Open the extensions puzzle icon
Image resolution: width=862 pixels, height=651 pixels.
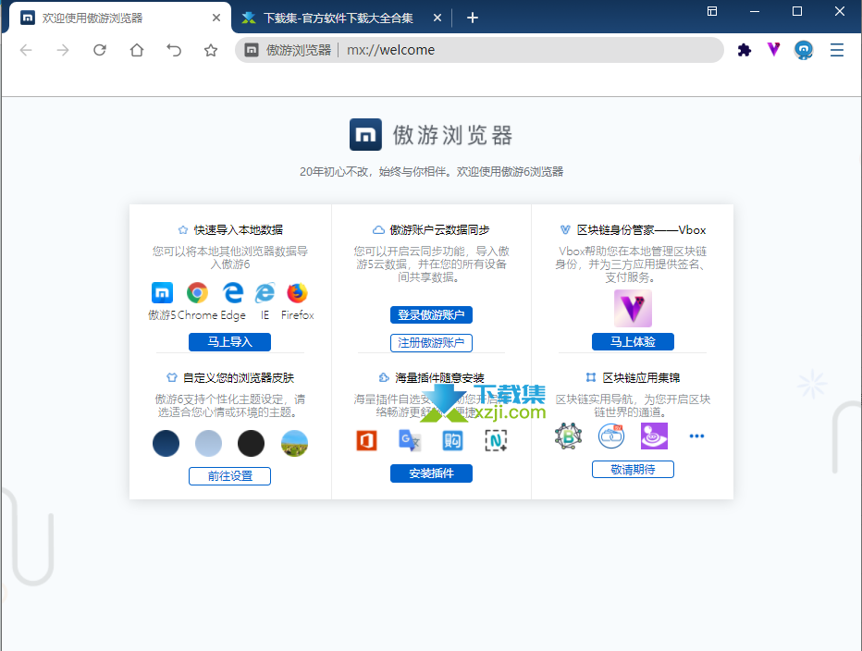pyautogui.click(x=745, y=50)
